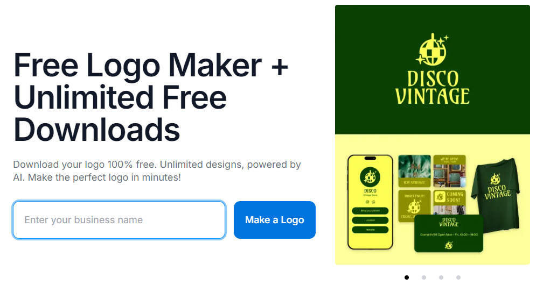The height and width of the screenshot is (292, 536).
Task: Click the Location button on phone mockup
Action: (x=370, y=220)
